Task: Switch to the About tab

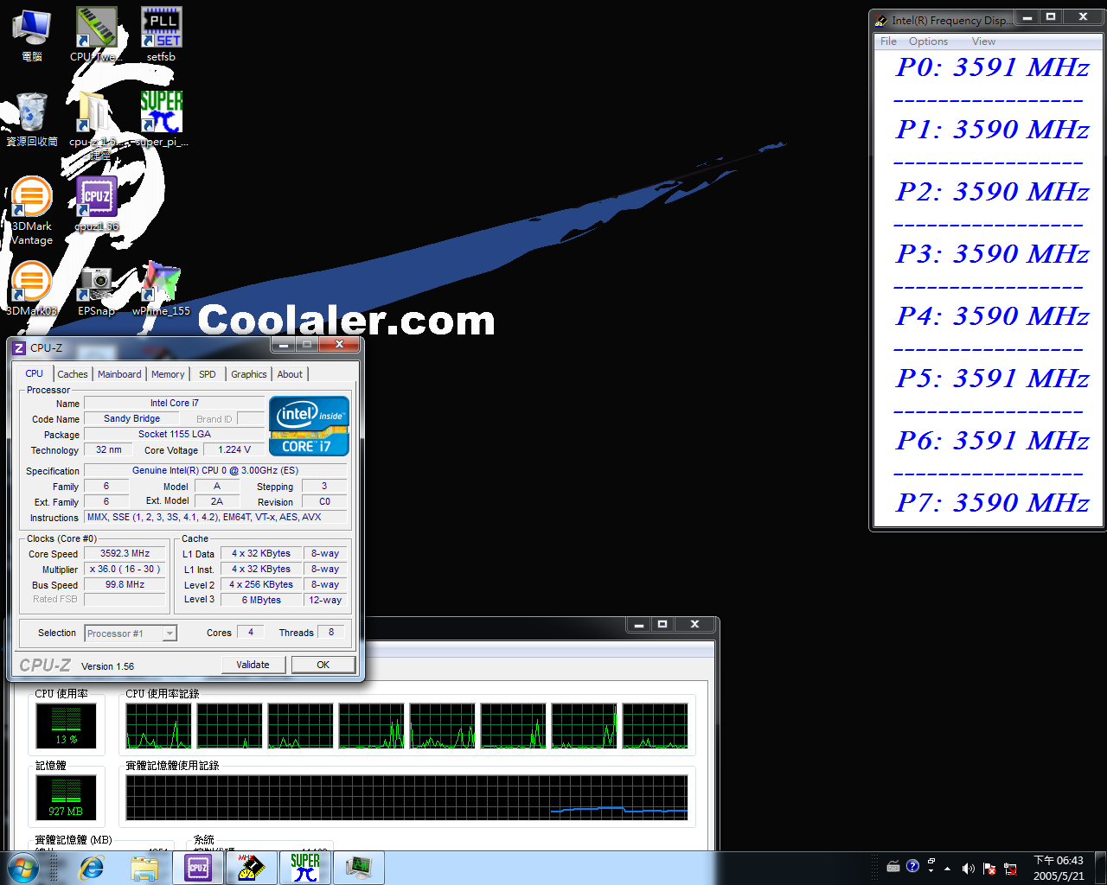Action: tap(291, 374)
